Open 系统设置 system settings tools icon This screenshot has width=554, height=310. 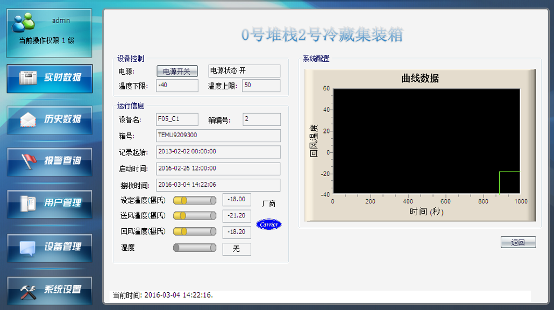[x=28, y=291]
